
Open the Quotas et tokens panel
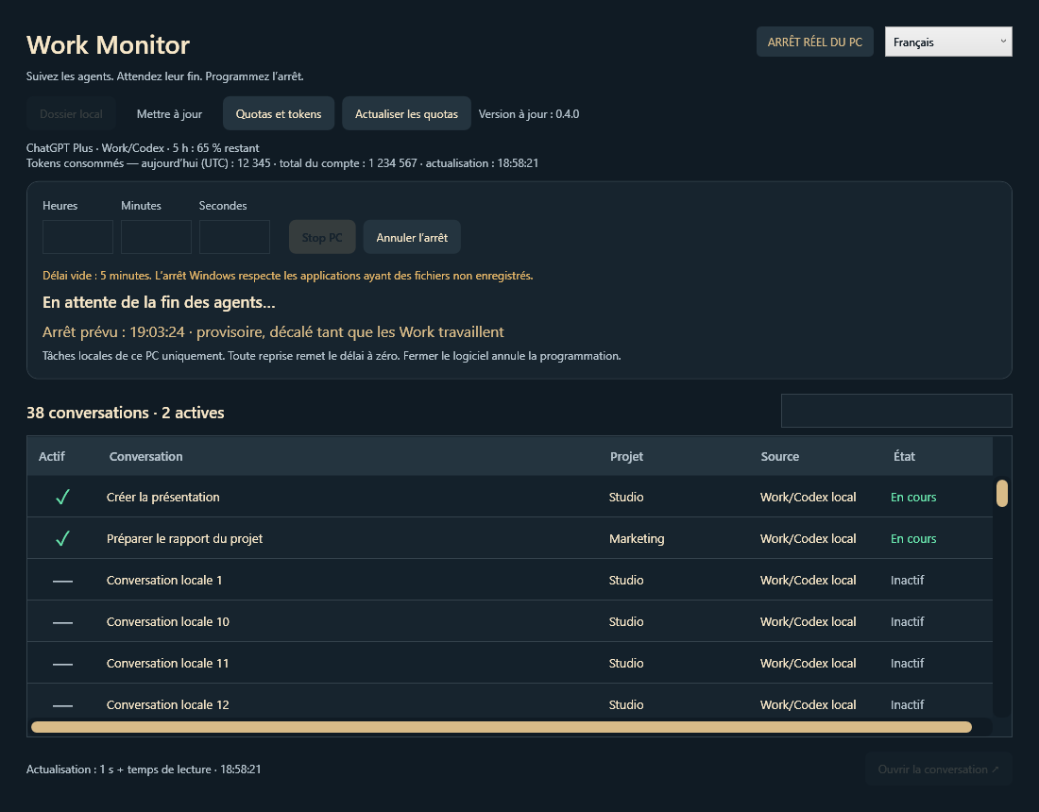(279, 113)
